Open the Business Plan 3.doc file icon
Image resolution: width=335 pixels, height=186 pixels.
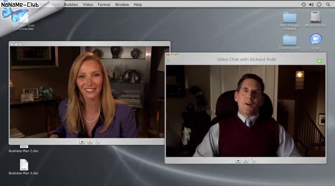24,165
